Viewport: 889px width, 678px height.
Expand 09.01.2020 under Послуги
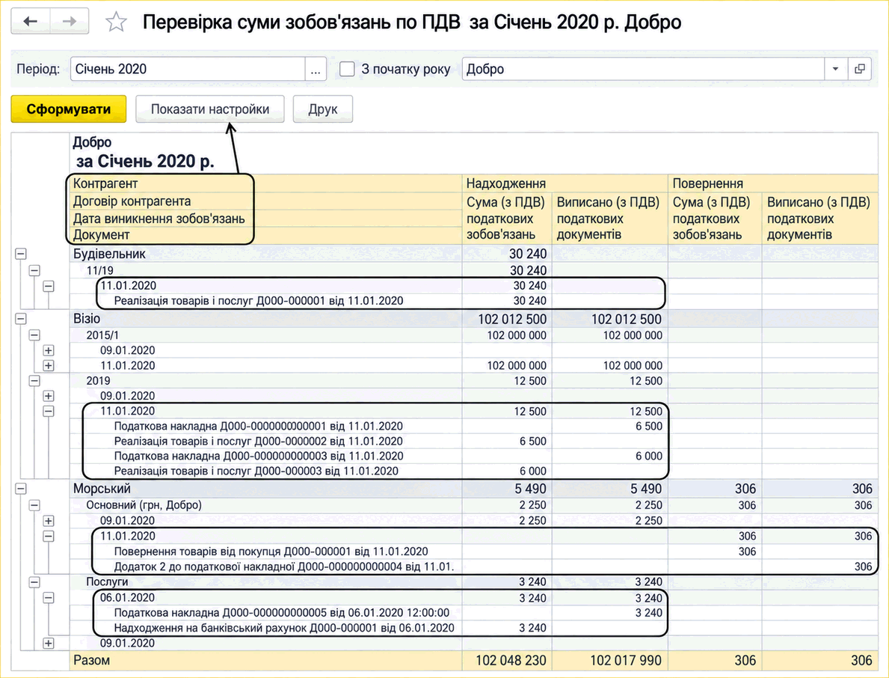coord(49,644)
